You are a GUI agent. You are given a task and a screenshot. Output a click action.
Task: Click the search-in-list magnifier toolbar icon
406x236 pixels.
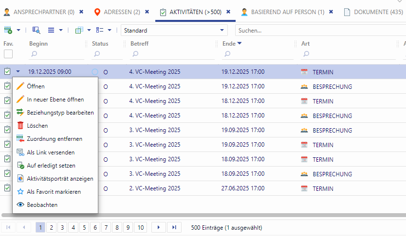click(x=36, y=30)
